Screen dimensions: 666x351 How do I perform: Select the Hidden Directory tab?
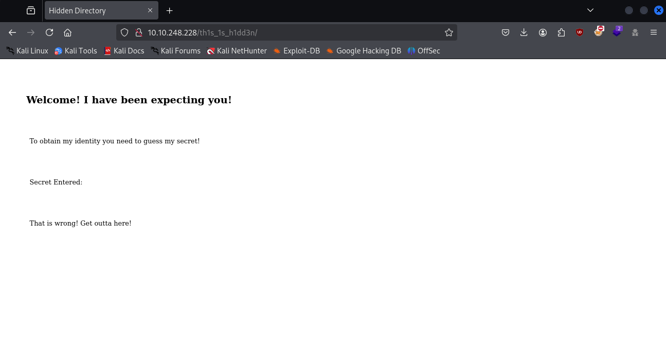(x=101, y=10)
